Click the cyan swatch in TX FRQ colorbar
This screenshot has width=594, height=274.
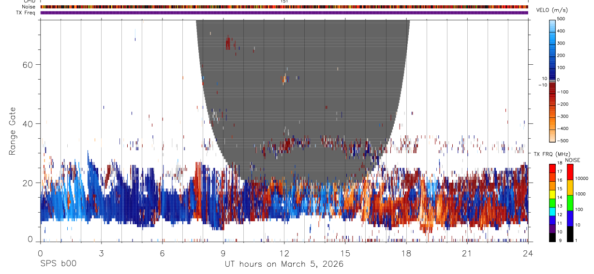[552, 212]
